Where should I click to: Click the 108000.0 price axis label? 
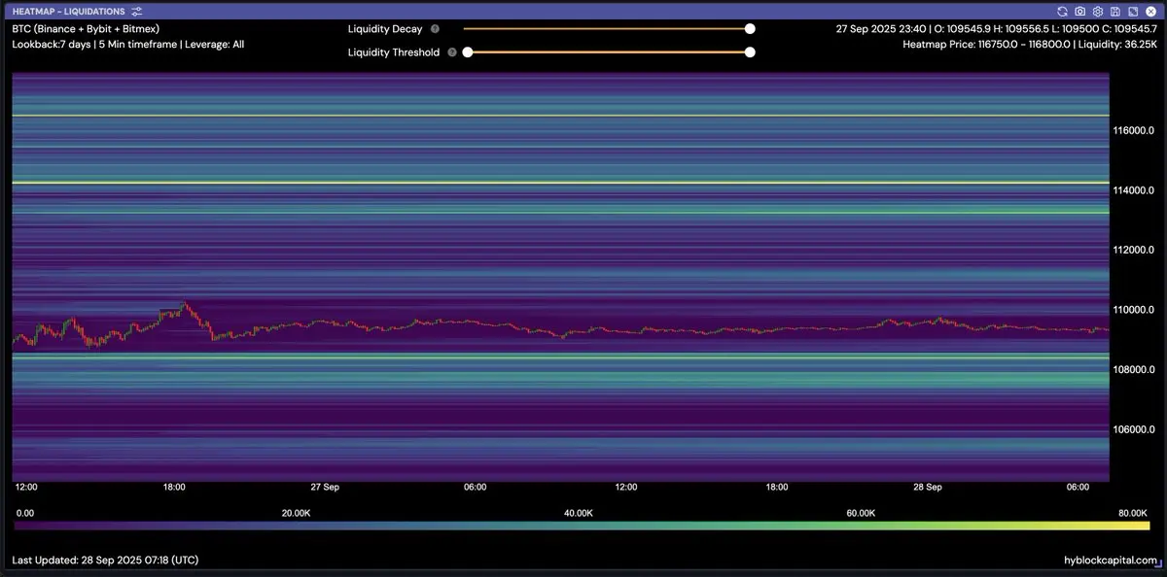coord(1134,370)
